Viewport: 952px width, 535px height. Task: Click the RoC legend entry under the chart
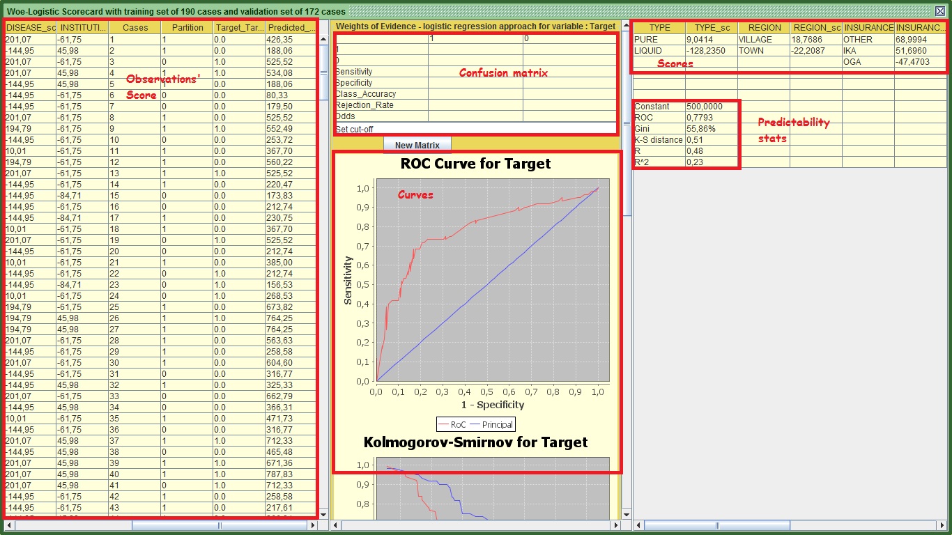tap(452, 424)
